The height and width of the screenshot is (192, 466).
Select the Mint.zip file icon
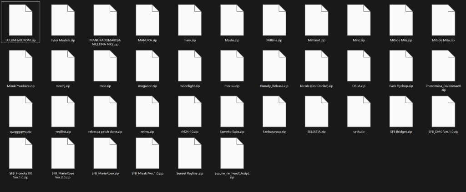click(359, 20)
